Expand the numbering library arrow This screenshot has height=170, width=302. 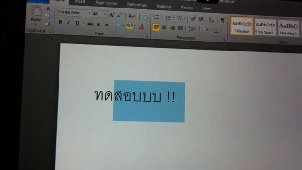pos(174,18)
